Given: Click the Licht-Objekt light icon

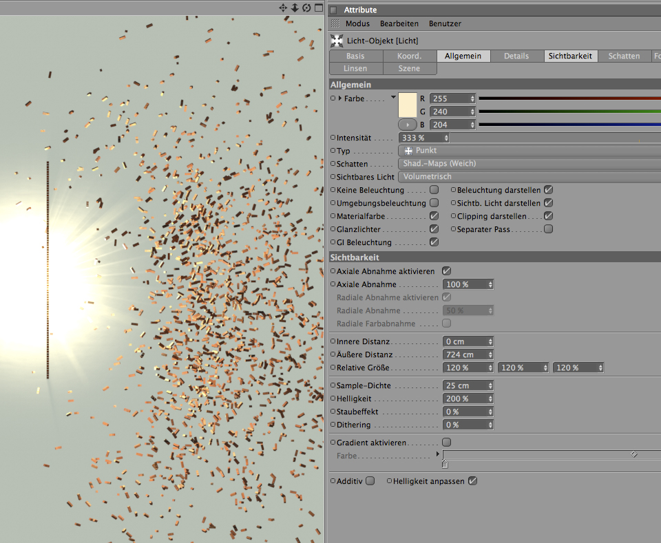Looking at the screenshot, I should pyautogui.click(x=336, y=41).
